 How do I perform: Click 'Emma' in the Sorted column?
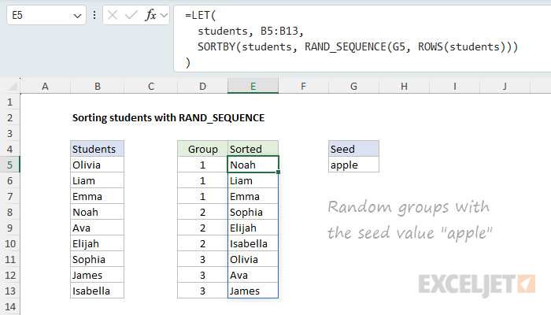[253, 196]
